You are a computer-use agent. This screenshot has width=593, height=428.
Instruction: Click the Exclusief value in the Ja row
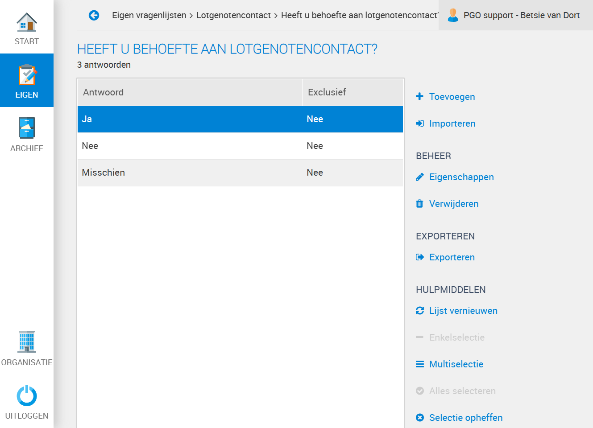315,119
